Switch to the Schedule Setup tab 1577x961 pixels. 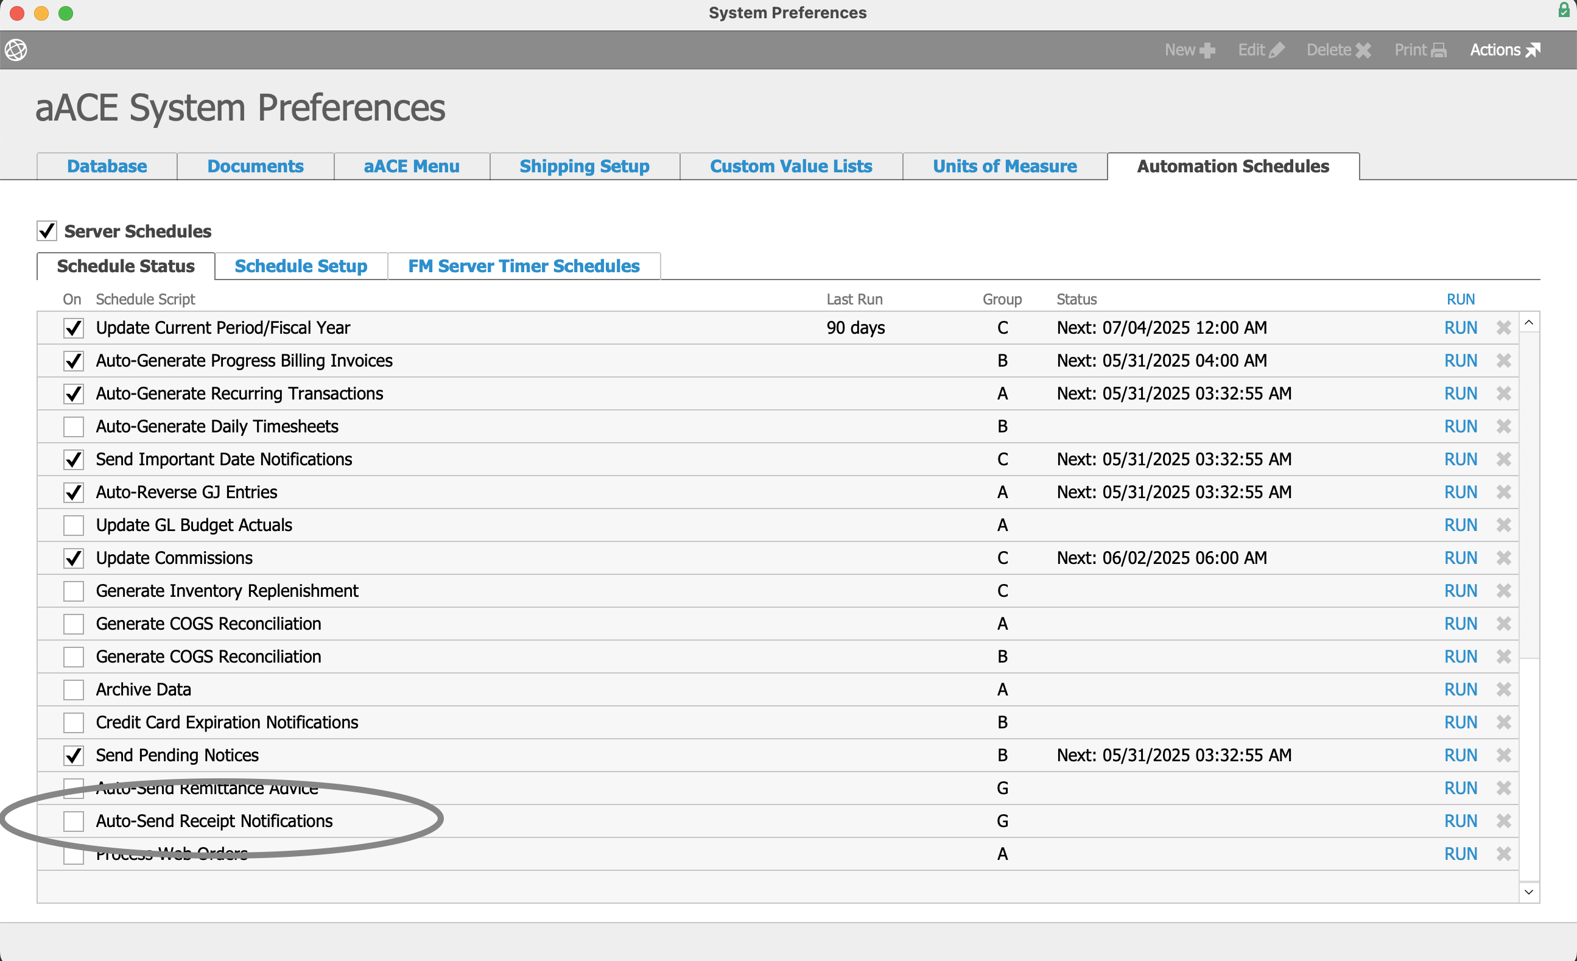click(301, 266)
